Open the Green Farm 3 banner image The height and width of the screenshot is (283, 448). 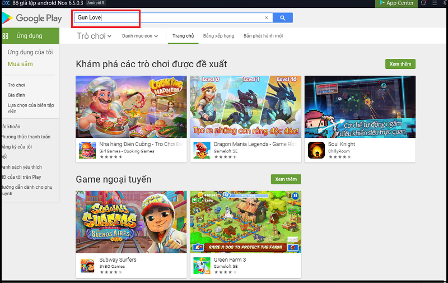pos(246,222)
